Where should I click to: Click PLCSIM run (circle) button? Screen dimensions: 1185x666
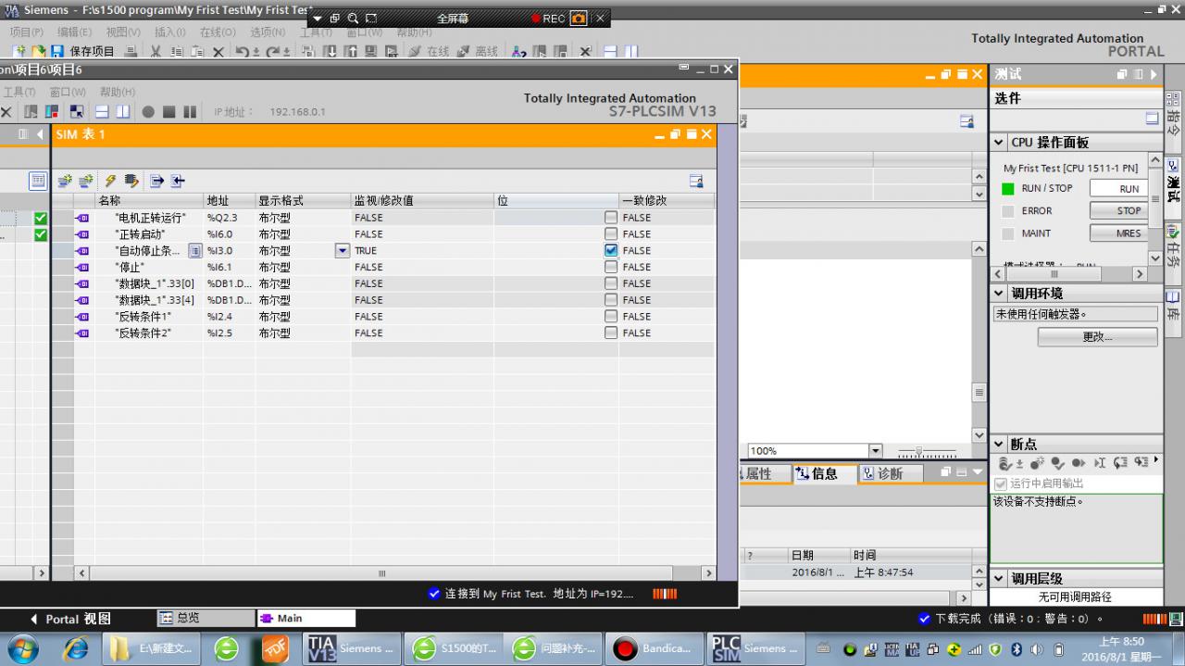pos(148,112)
